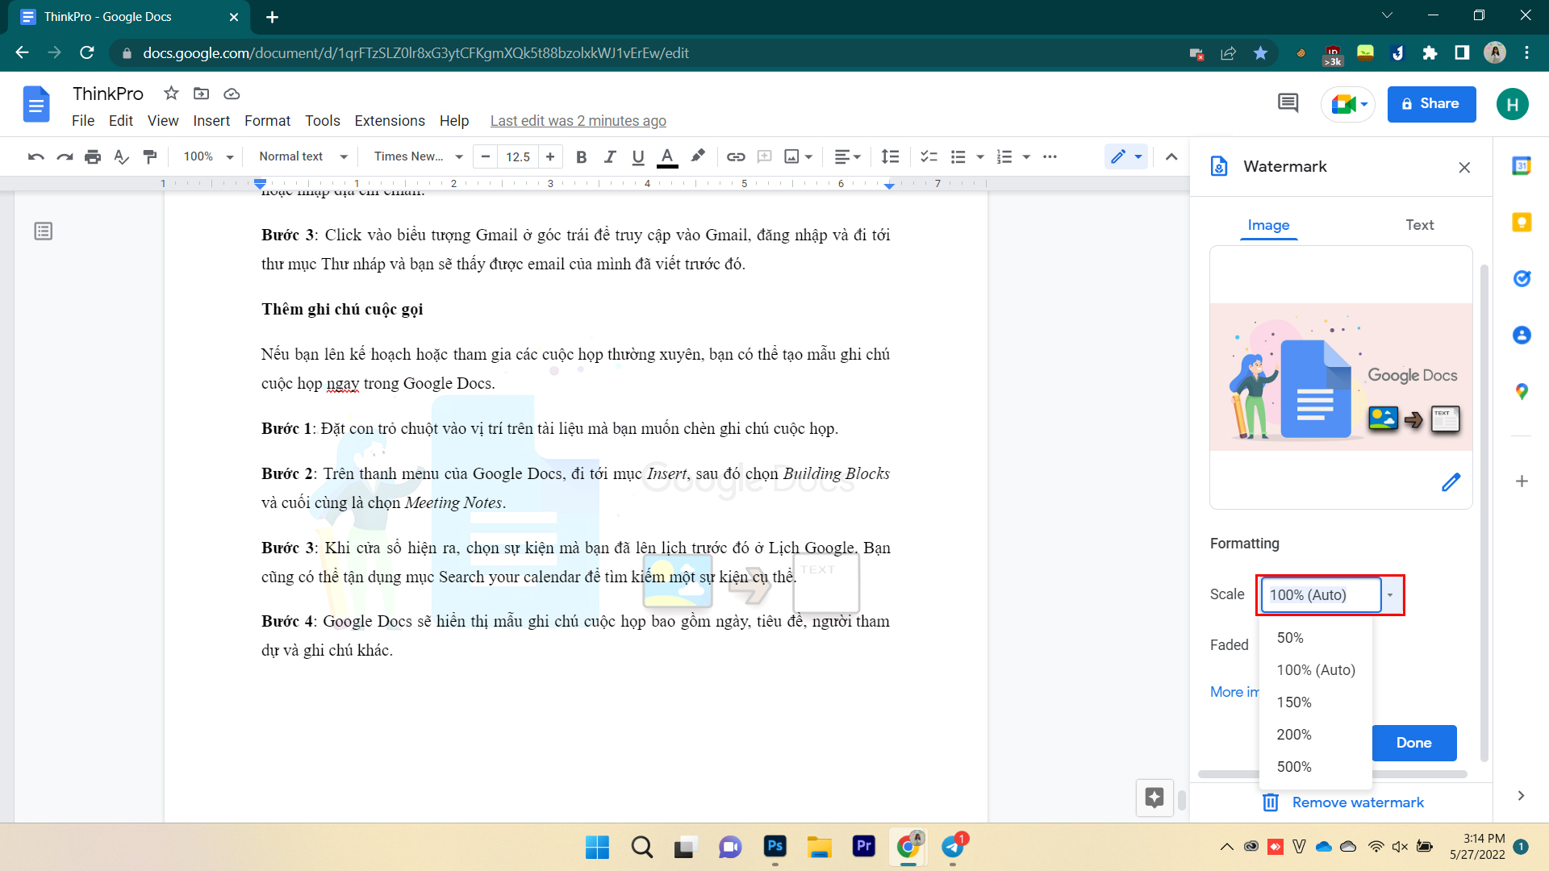
Task: Open the Last edit version history link
Action: click(x=578, y=121)
